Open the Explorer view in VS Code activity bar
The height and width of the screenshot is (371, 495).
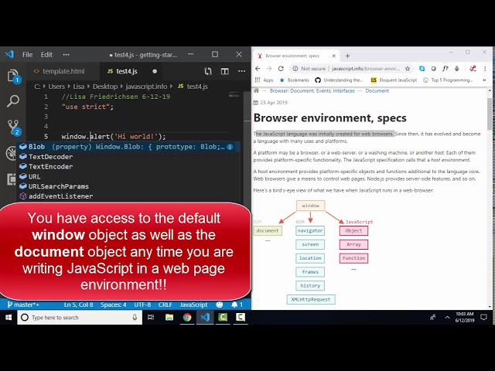pyautogui.click(x=13, y=76)
